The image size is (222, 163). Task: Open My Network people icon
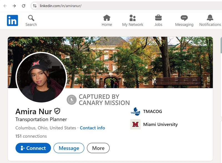[x=133, y=18]
